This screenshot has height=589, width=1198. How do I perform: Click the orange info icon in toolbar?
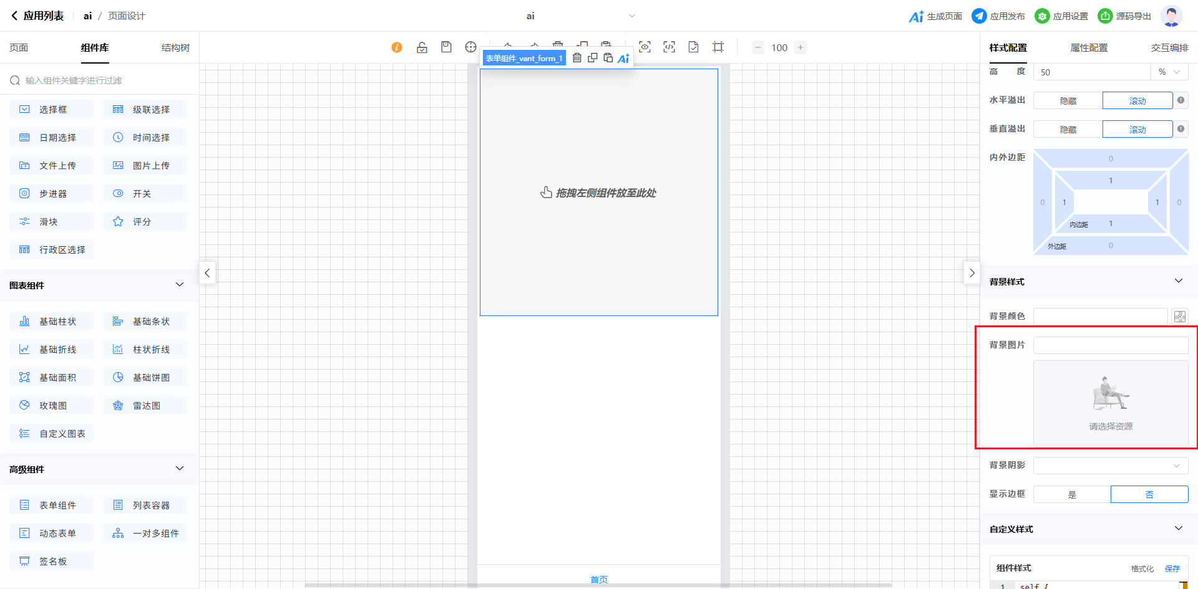[x=397, y=47]
